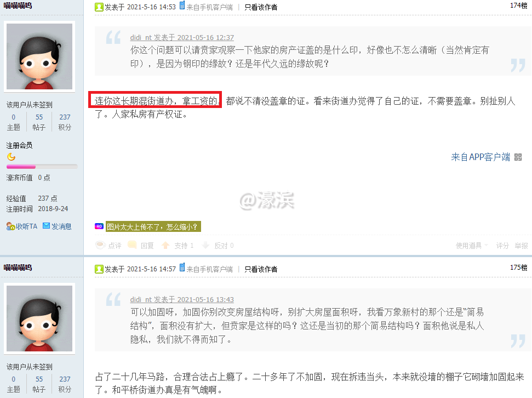532x398 pixels.
Task: Downvote post with 反对 arrow
Action: (x=205, y=245)
